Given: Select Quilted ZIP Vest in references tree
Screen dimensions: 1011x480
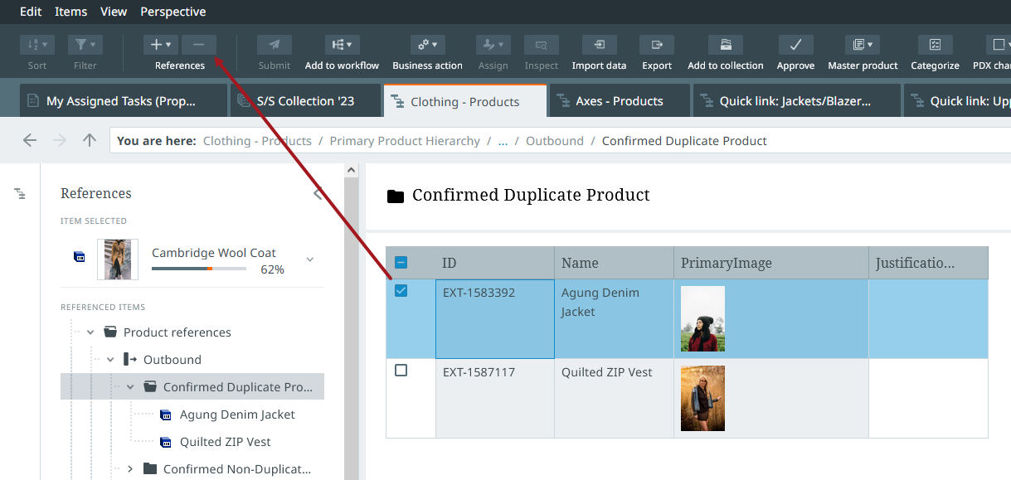Looking at the screenshot, I should tap(225, 442).
